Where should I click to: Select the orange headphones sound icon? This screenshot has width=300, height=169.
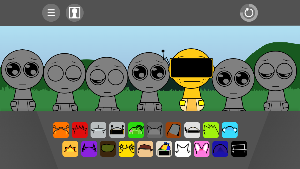(61, 130)
